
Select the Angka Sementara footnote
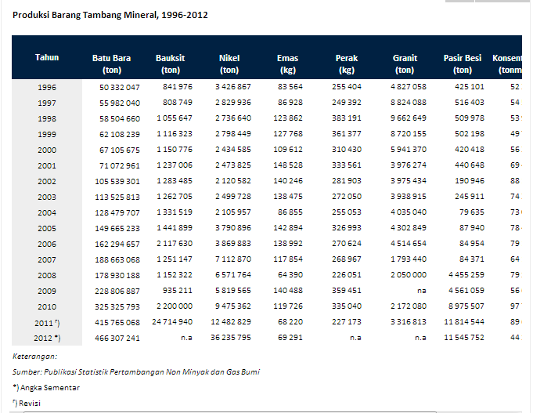point(45,387)
